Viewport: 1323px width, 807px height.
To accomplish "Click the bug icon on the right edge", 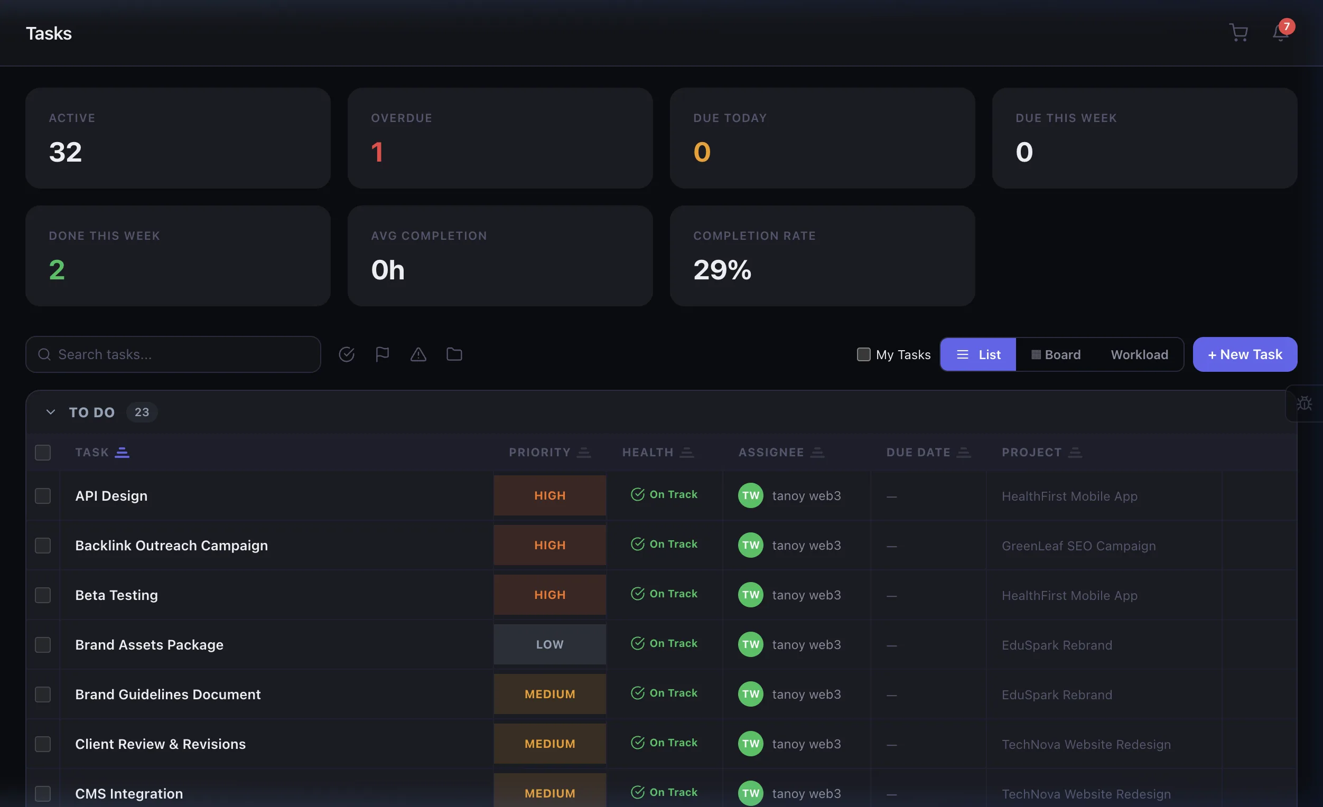I will click(x=1305, y=403).
